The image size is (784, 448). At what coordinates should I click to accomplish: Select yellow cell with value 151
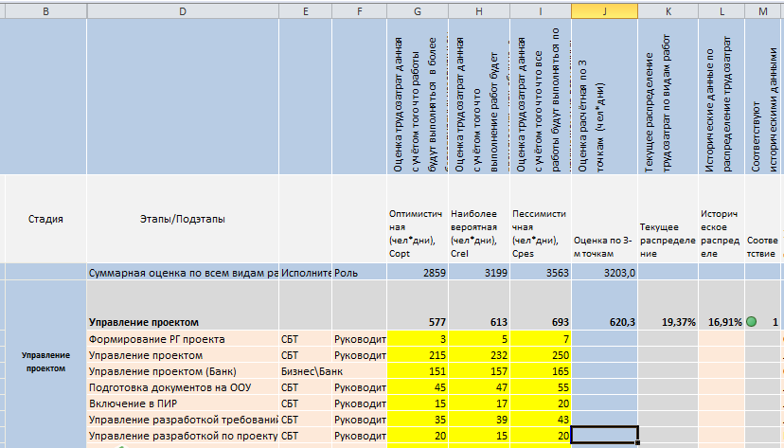[418, 371]
